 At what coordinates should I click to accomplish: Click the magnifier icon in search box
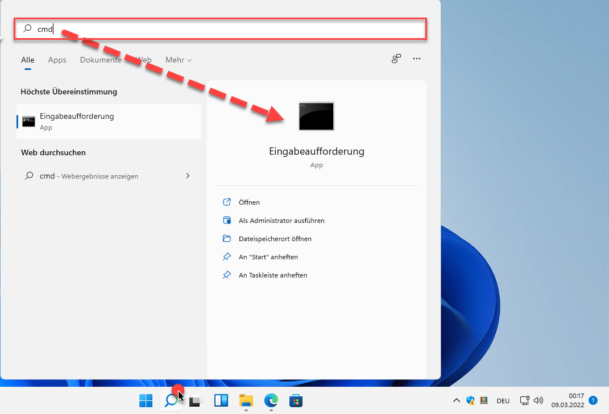click(27, 28)
